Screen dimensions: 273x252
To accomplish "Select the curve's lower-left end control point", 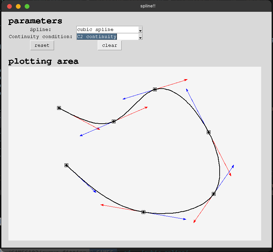I will (67, 165).
